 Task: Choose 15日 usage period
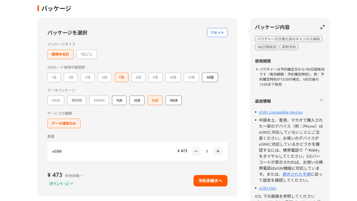point(191,77)
